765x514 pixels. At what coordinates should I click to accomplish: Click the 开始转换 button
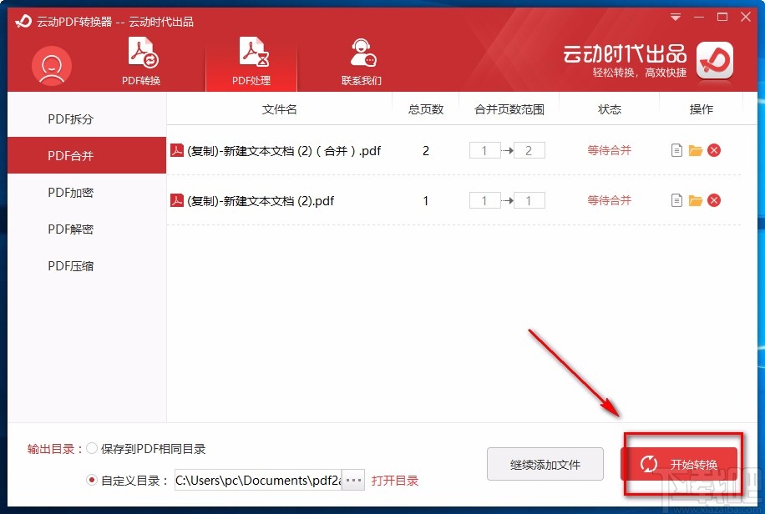[x=681, y=464]
